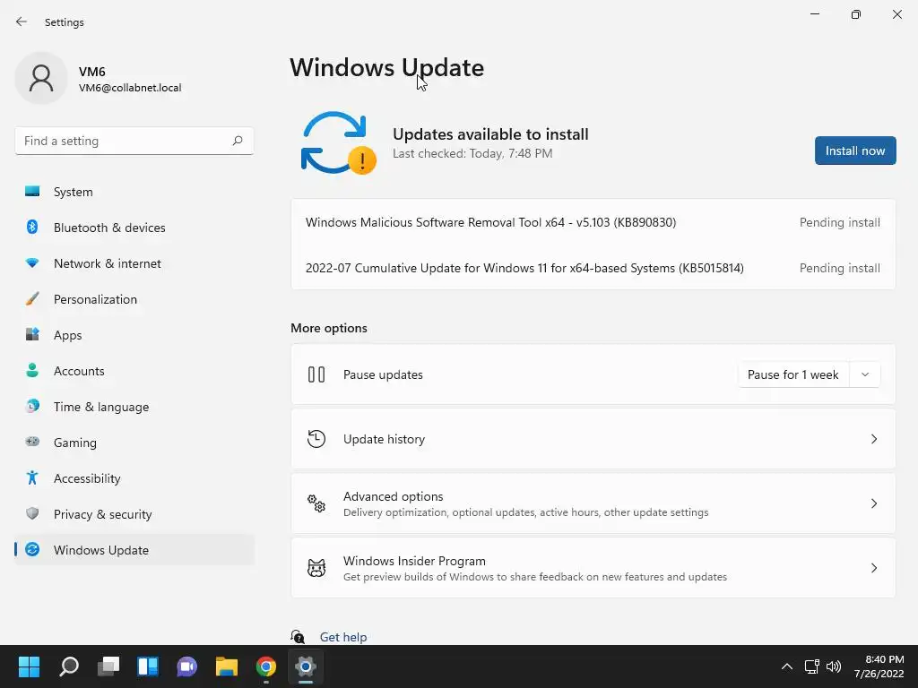Open volume control in system tray
918x688 pixels.
[x=834, y=666]
